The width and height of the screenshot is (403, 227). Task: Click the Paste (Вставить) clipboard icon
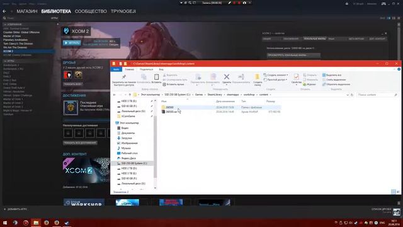(x=156, y=77)
